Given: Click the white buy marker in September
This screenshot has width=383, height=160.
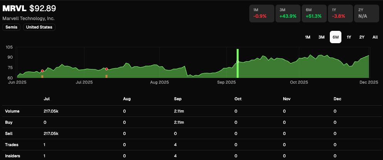Looking at the screenshot, I should click(x=237, y=62).
